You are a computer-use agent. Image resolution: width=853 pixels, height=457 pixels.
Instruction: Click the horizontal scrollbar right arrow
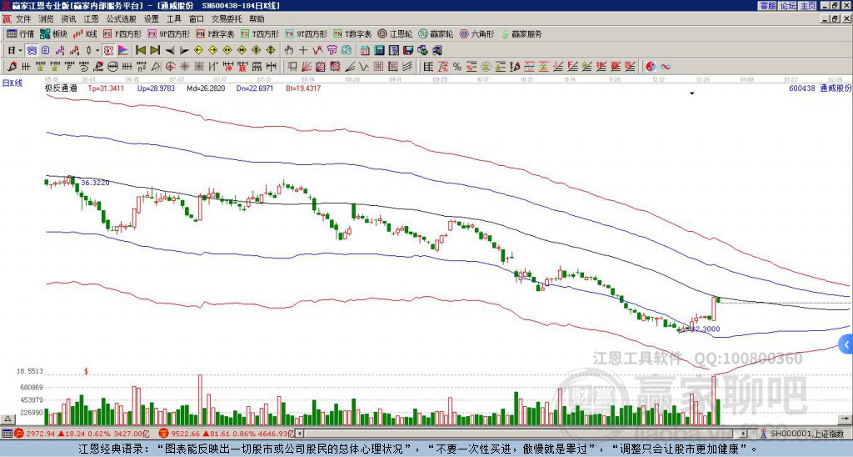pos(743,434)
